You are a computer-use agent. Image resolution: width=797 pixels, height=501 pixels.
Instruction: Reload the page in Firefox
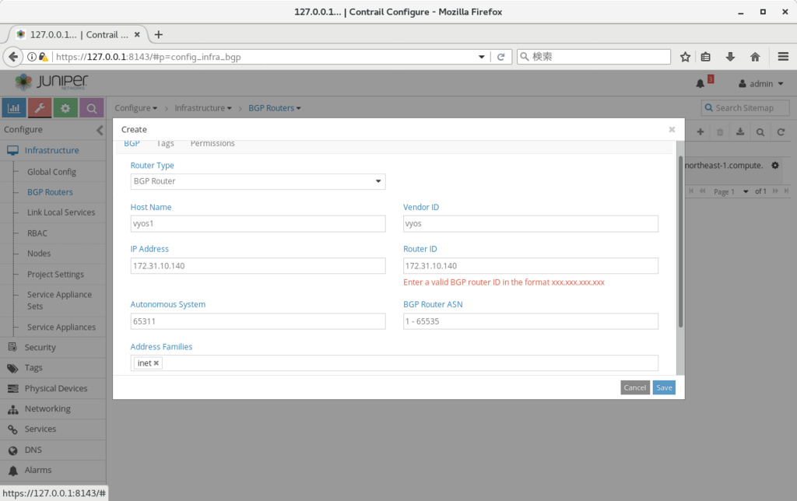(x=500, y=56)
